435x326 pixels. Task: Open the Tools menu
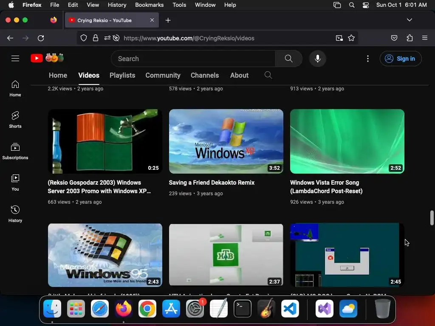(x=179, y=5)
